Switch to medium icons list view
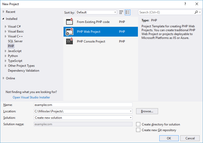The width and height of the screenshot is (203, 143). [128, 12]
